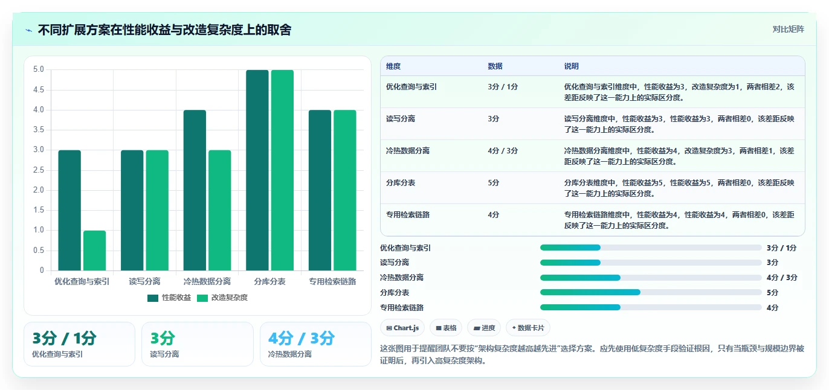The image size is (829, 390).
Task: Click the Chart.js chip
Action: [x=402, y=328]
